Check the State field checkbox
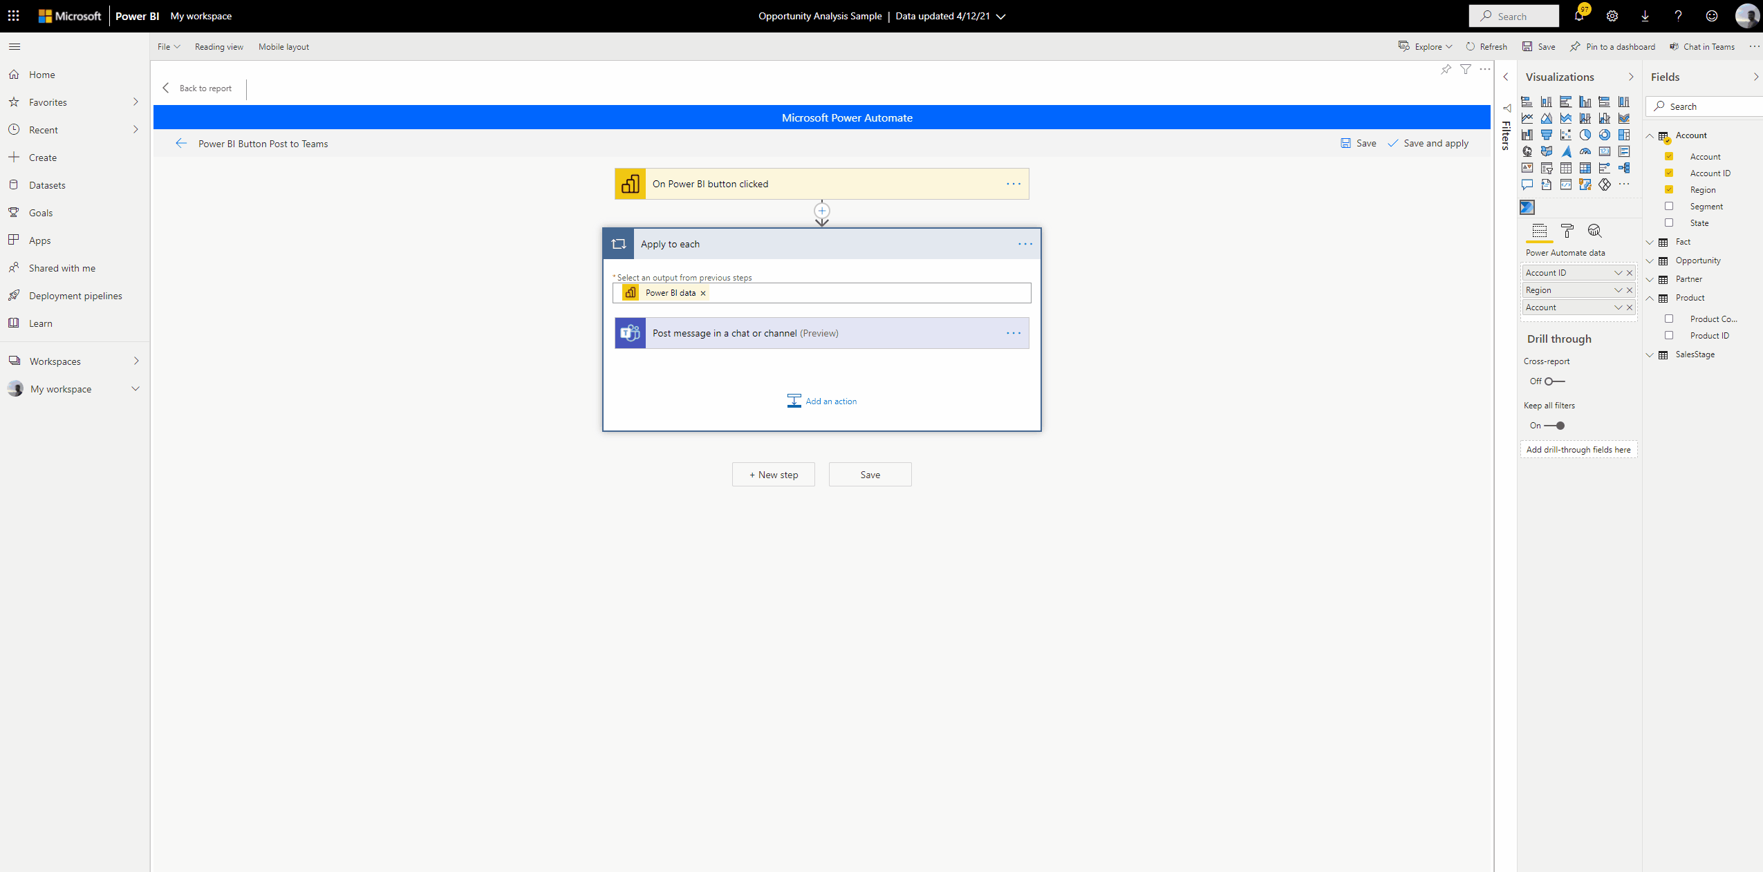This screenshot has height=872, width=1763. tap(1669, 222)
